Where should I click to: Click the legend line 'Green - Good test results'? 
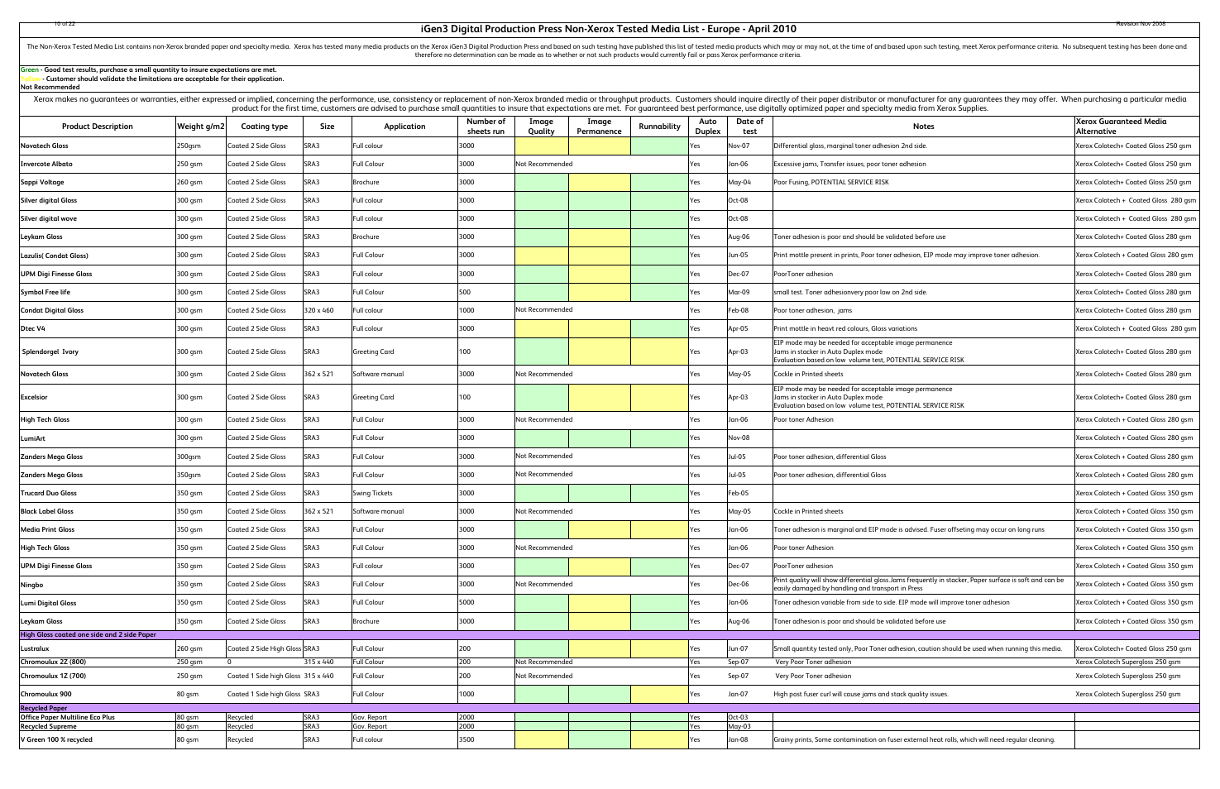(148, 70)
